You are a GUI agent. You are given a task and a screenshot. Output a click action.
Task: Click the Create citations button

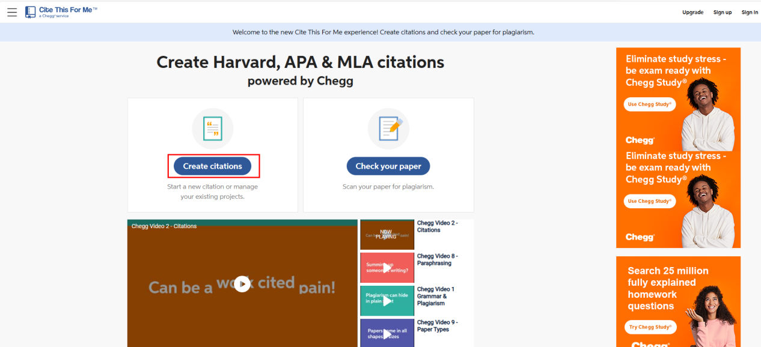[213, 166]
